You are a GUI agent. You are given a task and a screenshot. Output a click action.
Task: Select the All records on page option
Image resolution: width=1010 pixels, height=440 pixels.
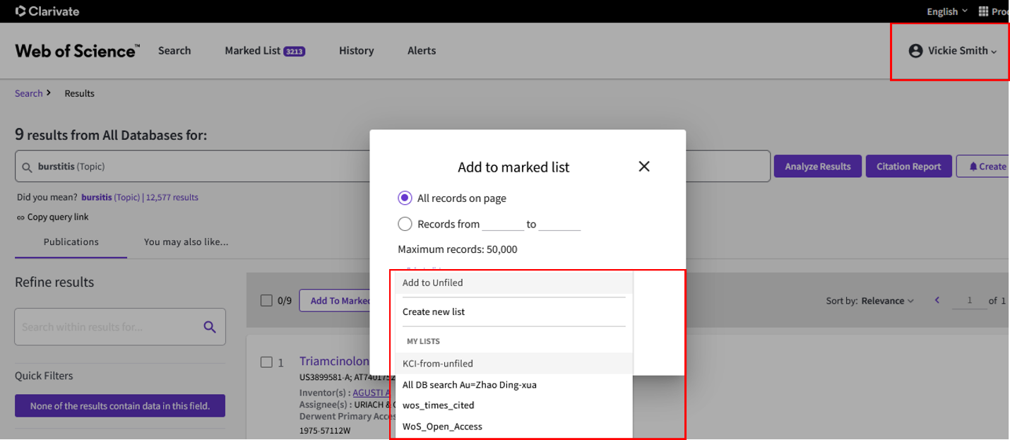click(405, 198)
